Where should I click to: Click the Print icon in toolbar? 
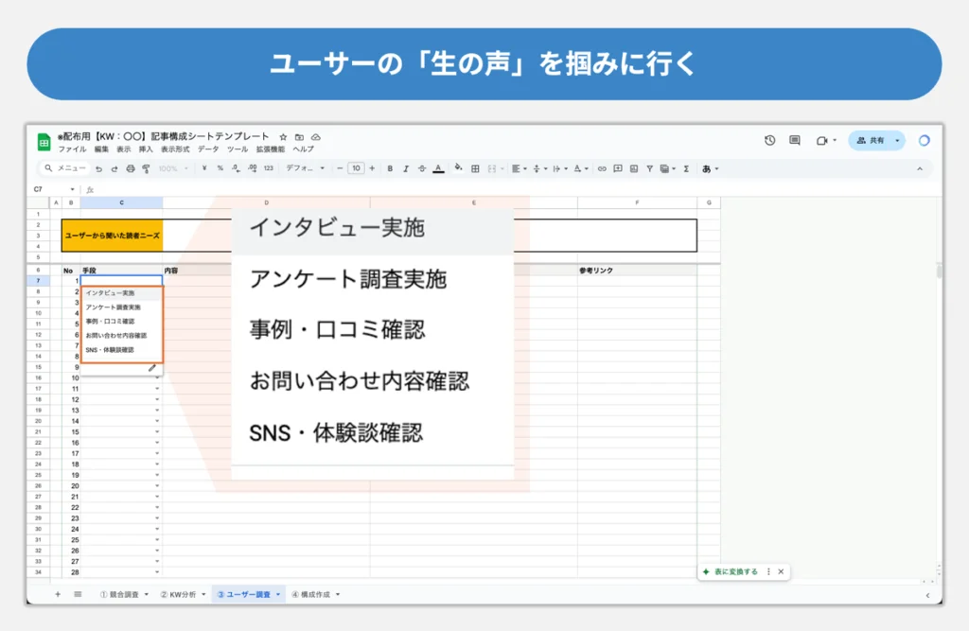tap(130, 168)
